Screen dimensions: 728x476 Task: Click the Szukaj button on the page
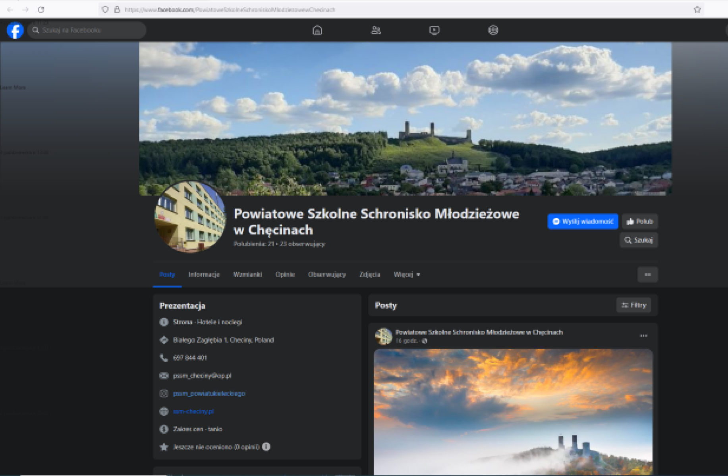(x=639, y=240)
